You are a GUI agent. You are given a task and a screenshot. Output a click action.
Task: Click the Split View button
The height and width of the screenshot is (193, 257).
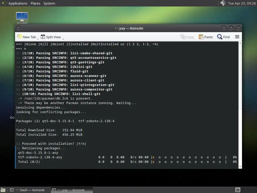point(51,37)
